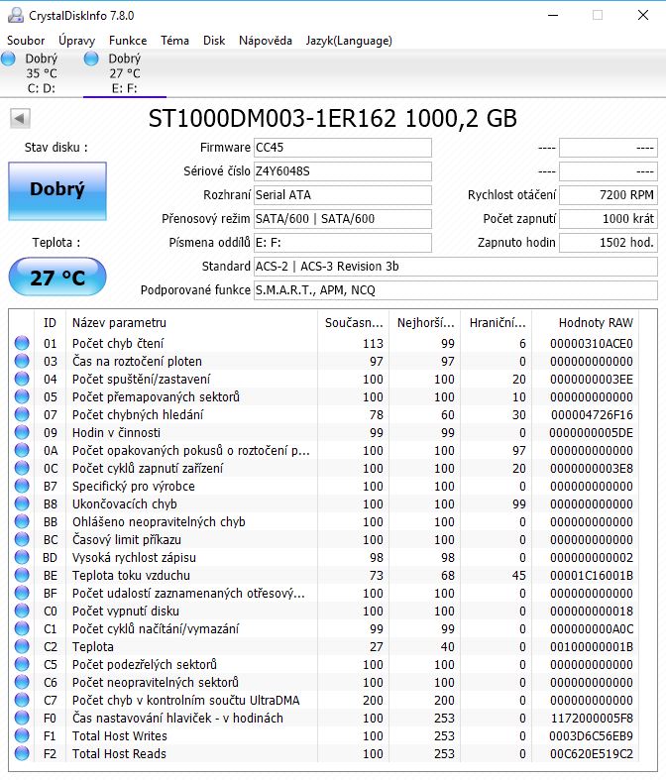Screen dimensions: 666x780
Task: Click status orb for Specifický pro výrobce
Action: pyautogui.click(x=22, y=486)
